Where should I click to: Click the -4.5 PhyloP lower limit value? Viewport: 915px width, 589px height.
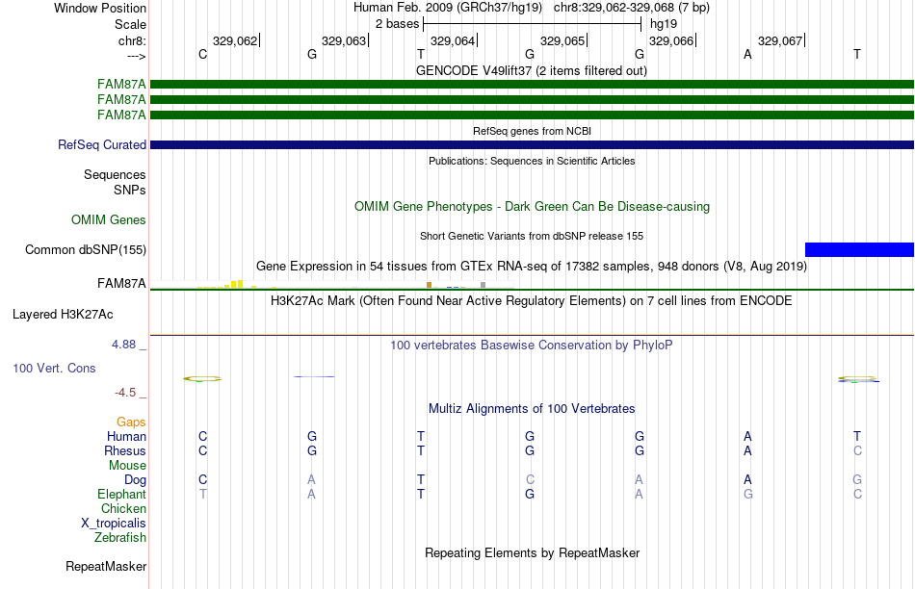click(x=125, y=393)
